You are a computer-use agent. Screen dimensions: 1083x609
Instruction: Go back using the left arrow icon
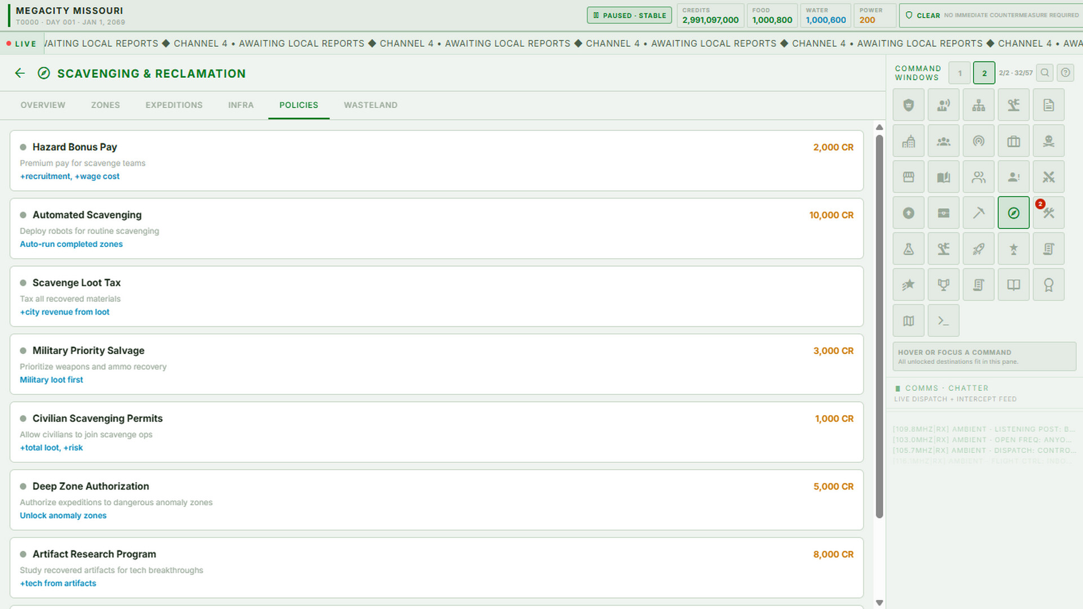coord(20,73)
